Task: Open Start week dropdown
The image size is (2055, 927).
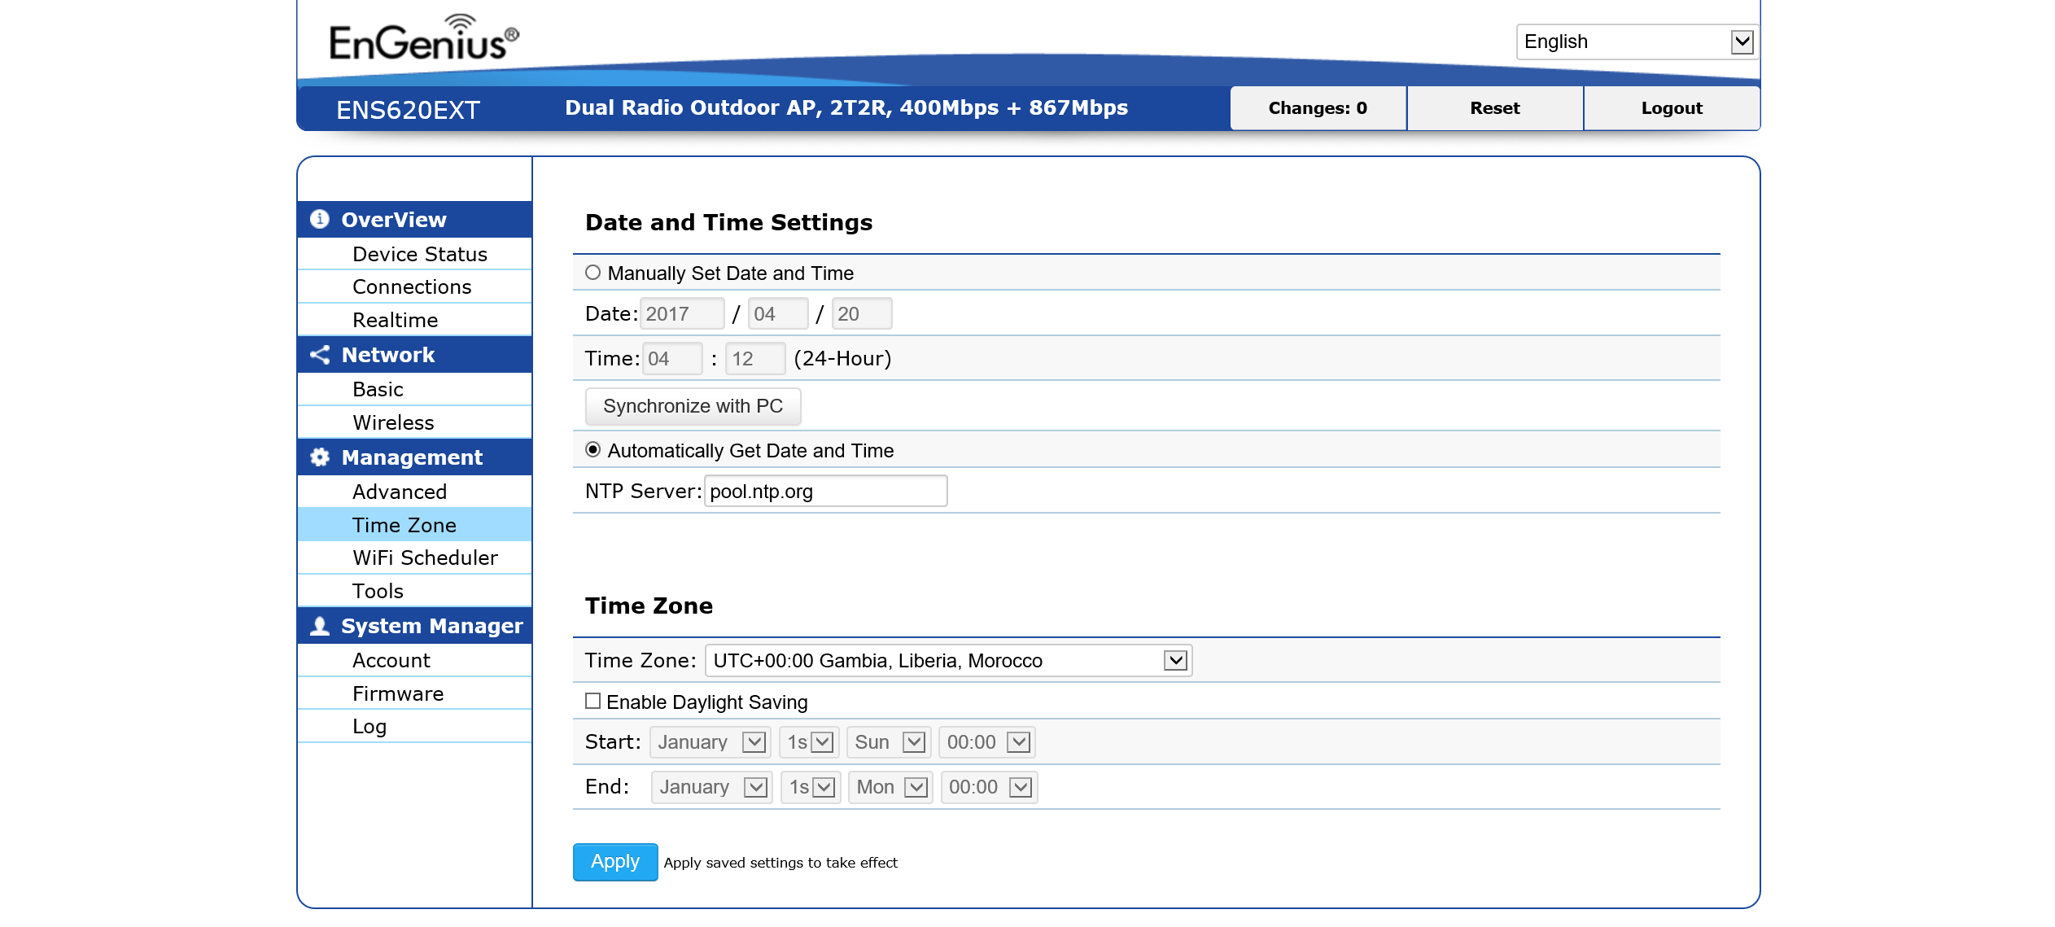Action: pyautogui.click(x=809, y=742)
